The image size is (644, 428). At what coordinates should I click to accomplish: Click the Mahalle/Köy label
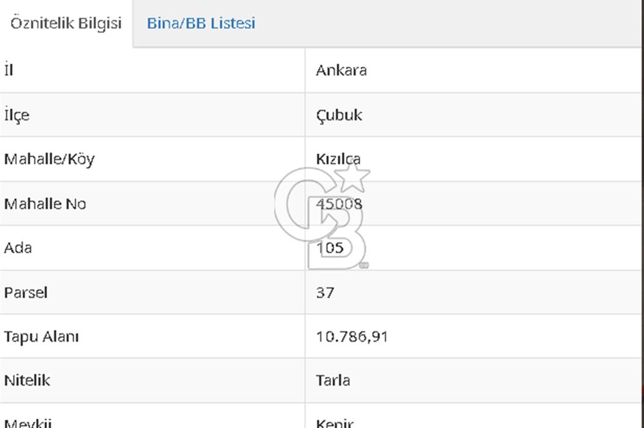coord(49,159)
